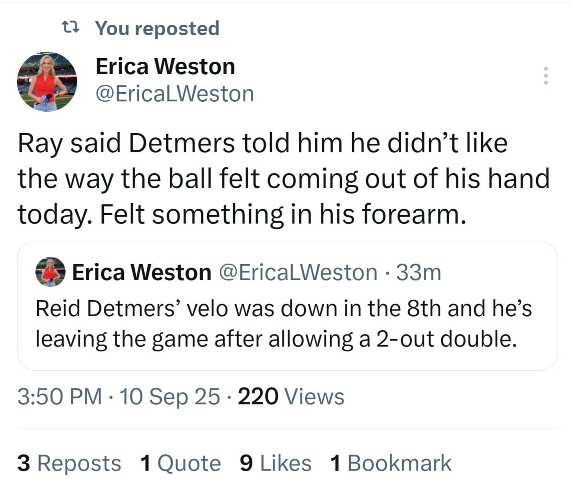View the 220 Views analytics

tap(291, 397)
